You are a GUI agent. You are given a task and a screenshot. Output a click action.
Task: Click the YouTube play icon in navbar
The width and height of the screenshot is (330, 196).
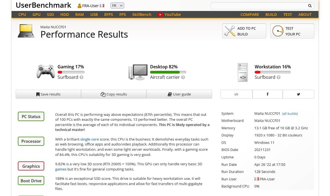[x=160, y=15]
